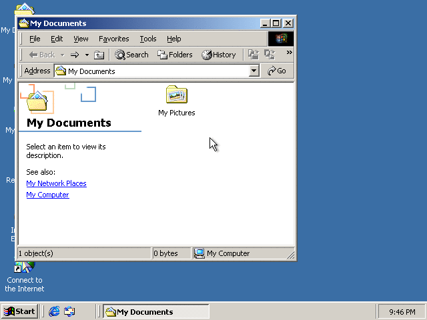Launch Internet Explorer from Quick Launch

click(54, 311)
